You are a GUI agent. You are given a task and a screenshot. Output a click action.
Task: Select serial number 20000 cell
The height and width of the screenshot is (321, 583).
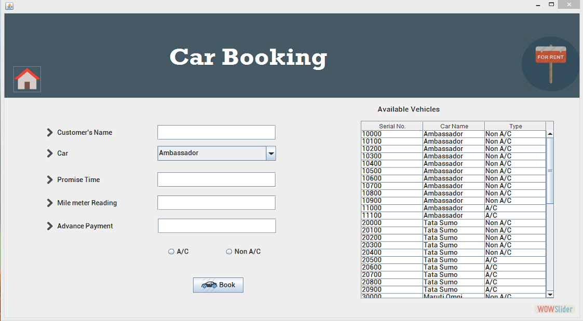(x=392, y=223)
